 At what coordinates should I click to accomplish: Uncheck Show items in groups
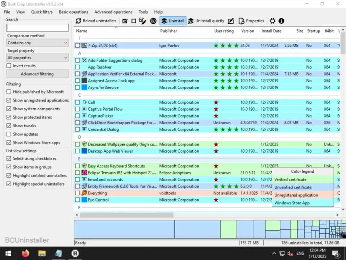click(x=9, y=167)
